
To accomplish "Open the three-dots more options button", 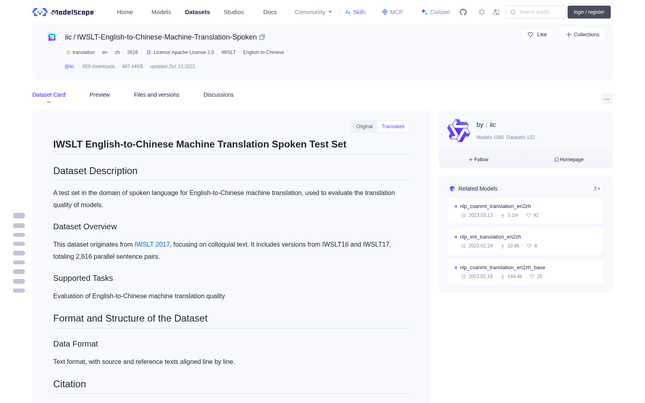I will click(607, 99).
